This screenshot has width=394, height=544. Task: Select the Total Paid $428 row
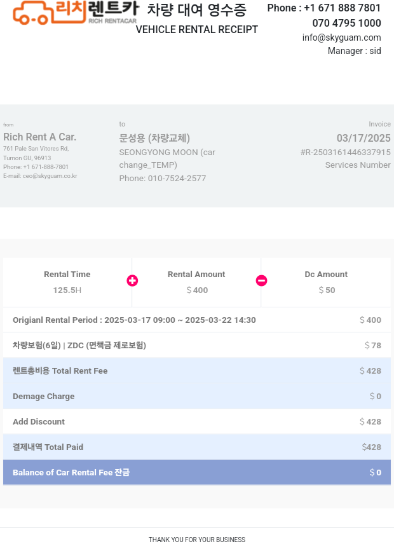pyautogui.click(x=197, y=447)
